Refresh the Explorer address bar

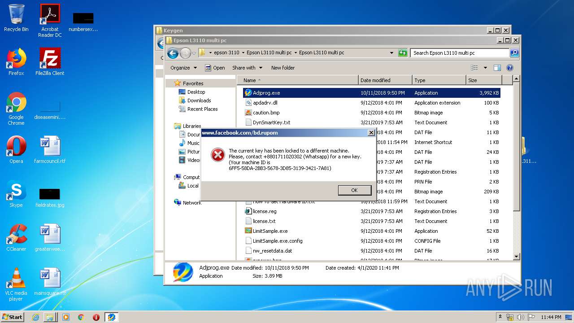402,53
